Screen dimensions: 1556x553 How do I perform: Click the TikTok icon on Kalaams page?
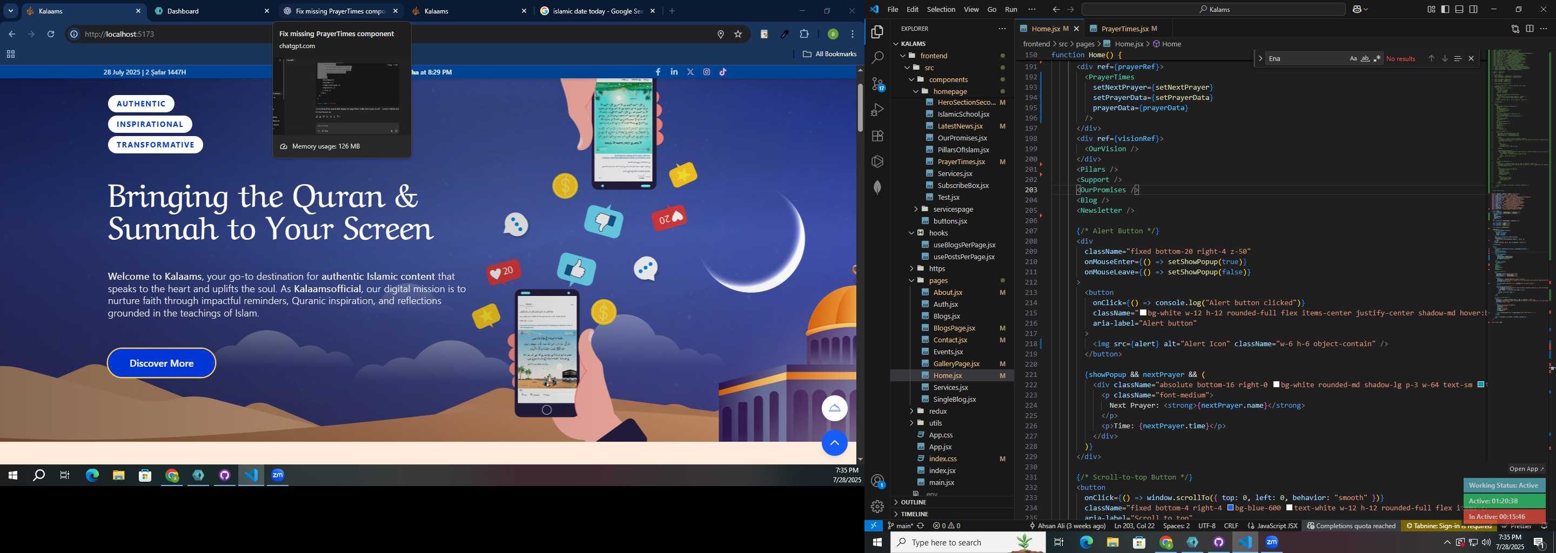point(723,72)
